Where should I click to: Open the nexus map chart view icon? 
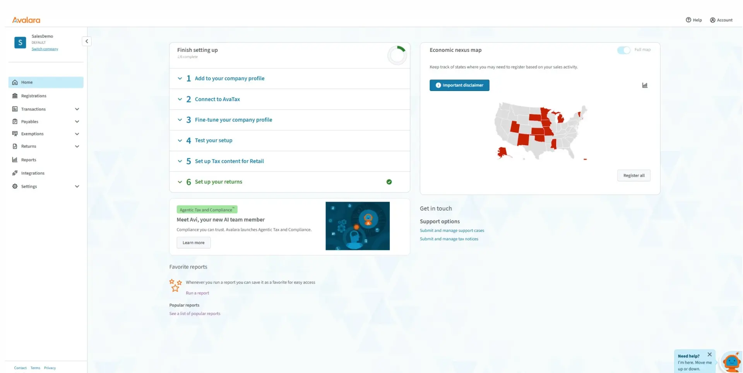645,85
